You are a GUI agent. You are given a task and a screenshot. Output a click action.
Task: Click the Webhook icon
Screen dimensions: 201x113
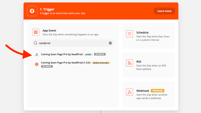coord(129,92)
